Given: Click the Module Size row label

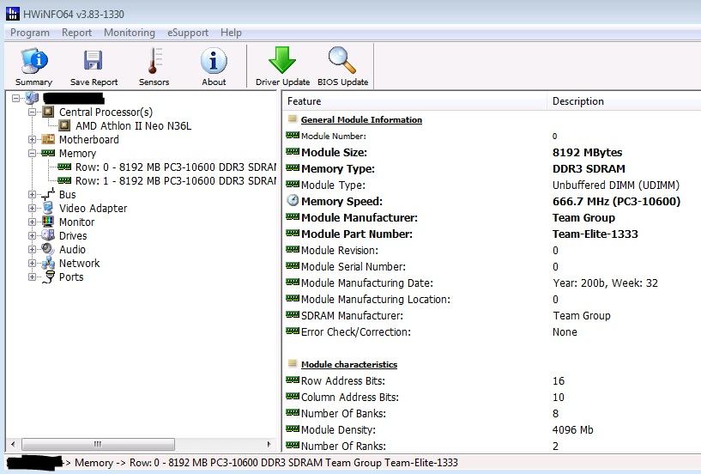Looking at the screenshot, I should (x=334, y=153).
